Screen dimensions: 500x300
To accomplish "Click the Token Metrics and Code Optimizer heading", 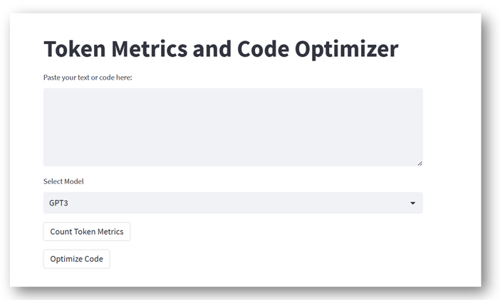I will pos(221,49).
